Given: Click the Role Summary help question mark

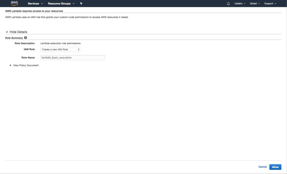Looking at the screenshot, I should (26, 38).
